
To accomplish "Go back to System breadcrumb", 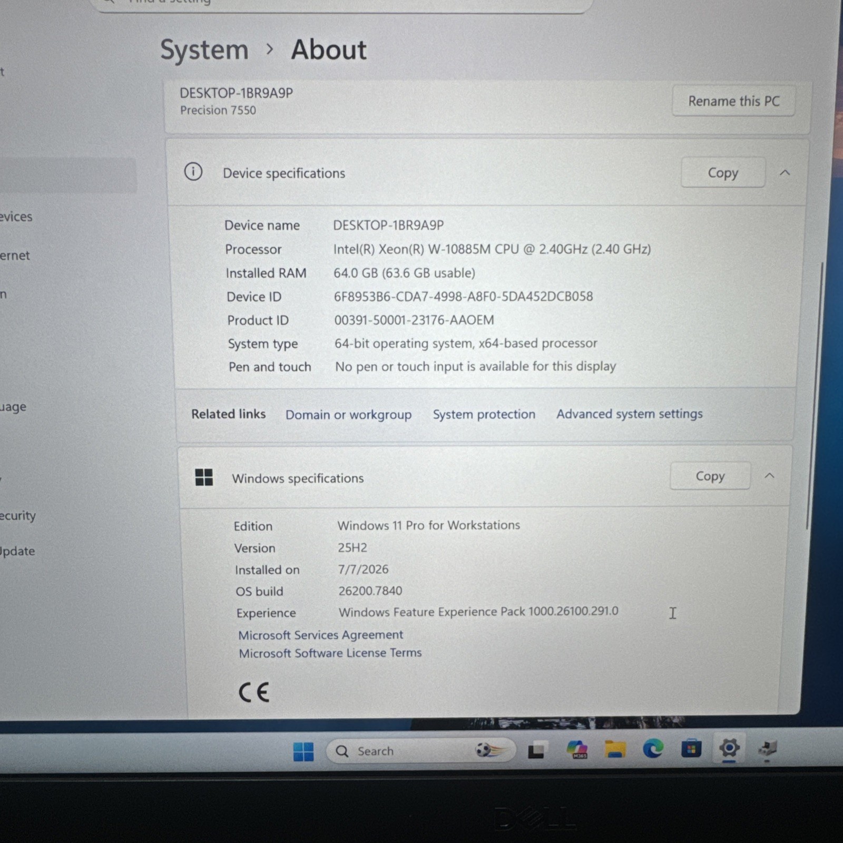I will click(x=204, y=51).
